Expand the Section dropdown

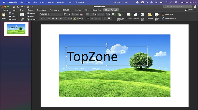coord(36,19)
